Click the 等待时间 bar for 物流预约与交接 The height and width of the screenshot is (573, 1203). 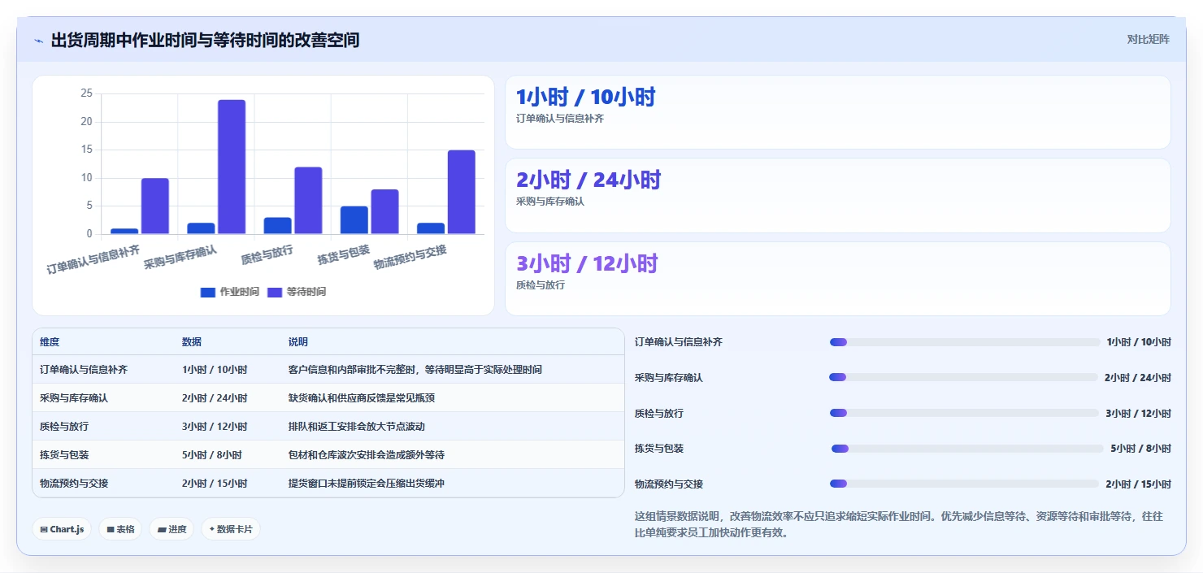coord(461,192)
